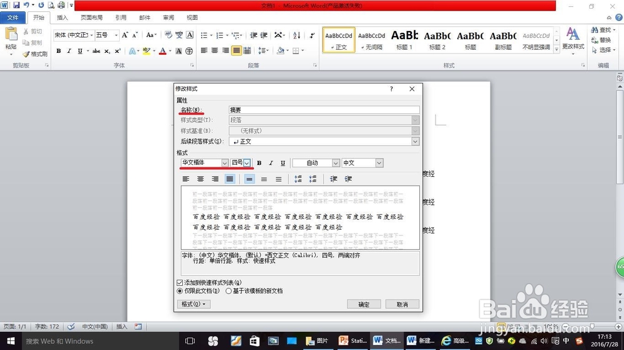624x350 pixels.
Task: Click decrease indent icon in dialog
Action: point(333,179)
